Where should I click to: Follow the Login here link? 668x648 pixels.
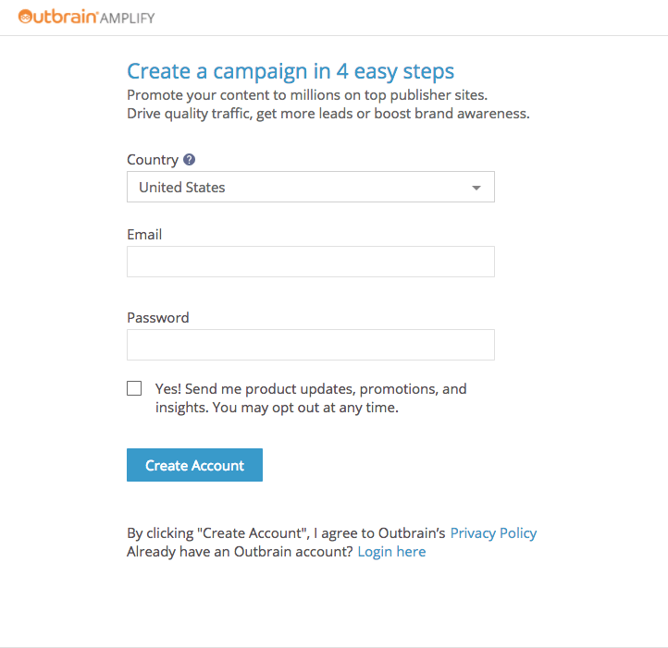391,552
